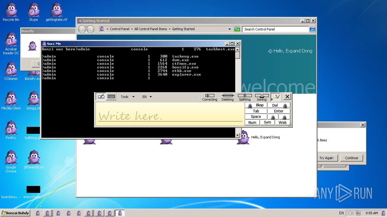Viewport: 387px width, 217px height.
Task: Click the 9:55 AM taskbar clock
Action: 372,213
